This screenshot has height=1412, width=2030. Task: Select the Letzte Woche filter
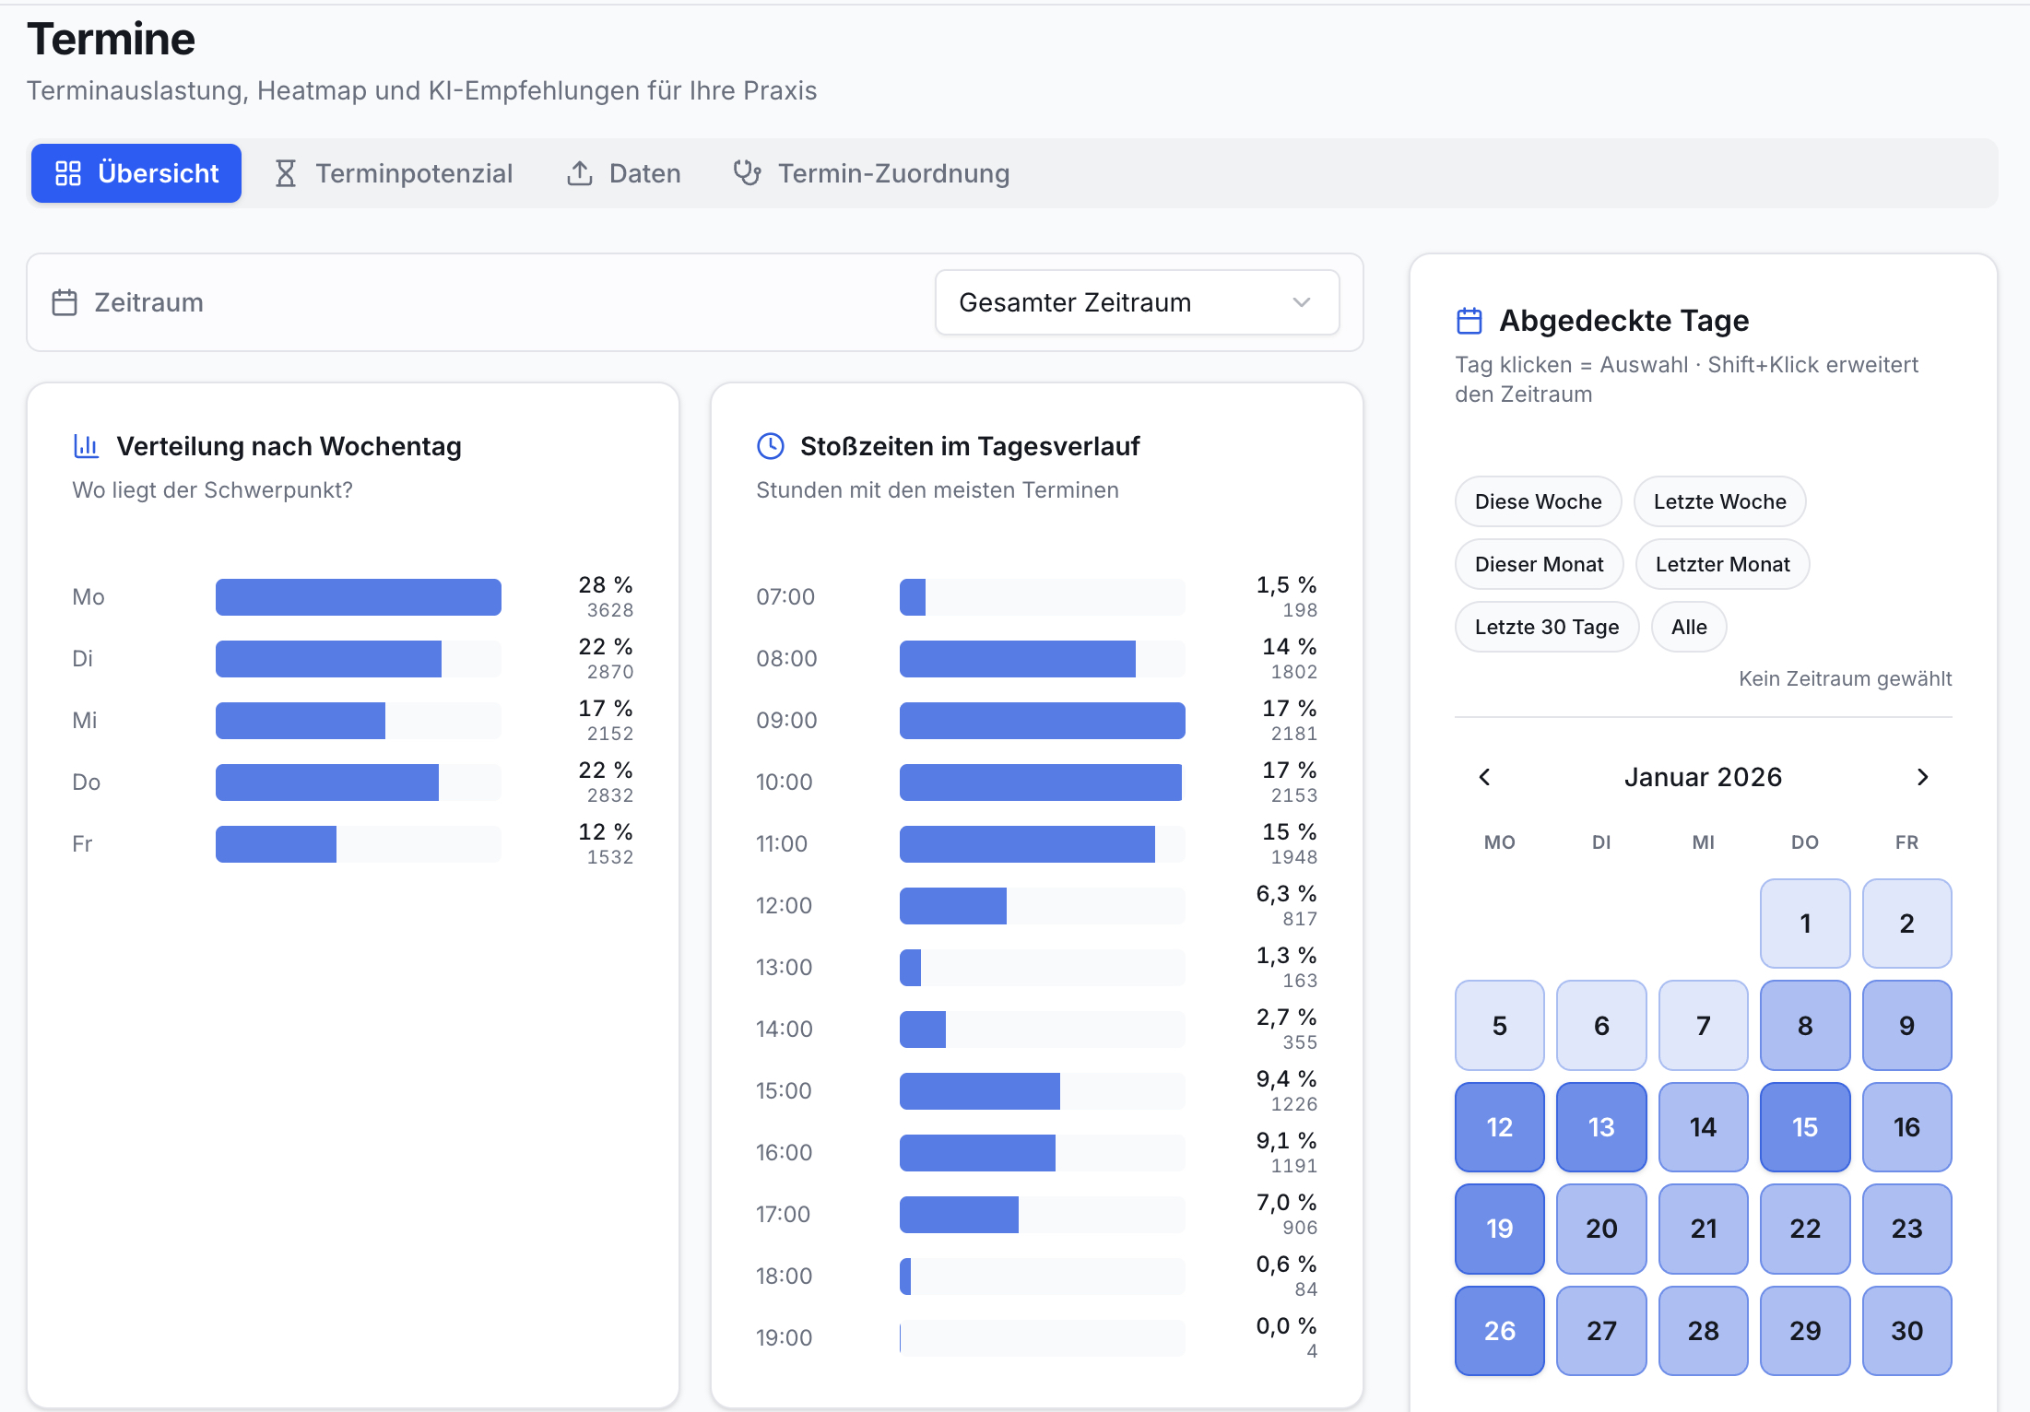click(1719, 501)
